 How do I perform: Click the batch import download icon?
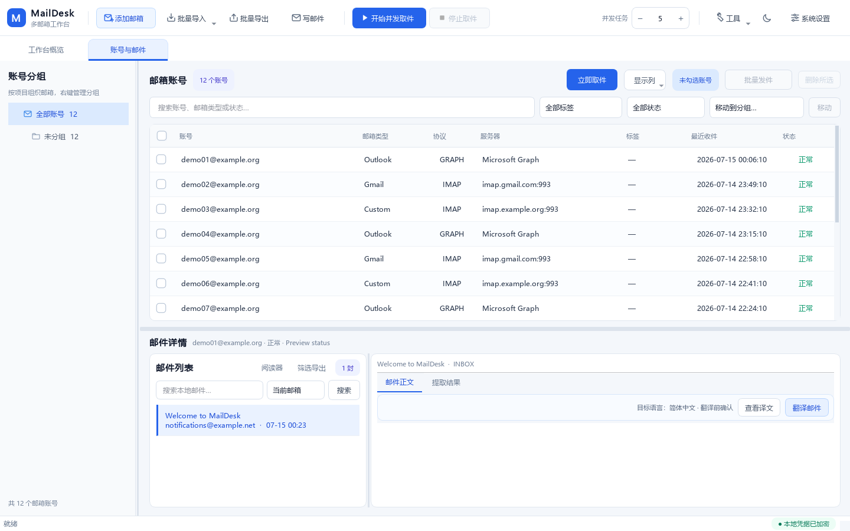pos(171,18)
